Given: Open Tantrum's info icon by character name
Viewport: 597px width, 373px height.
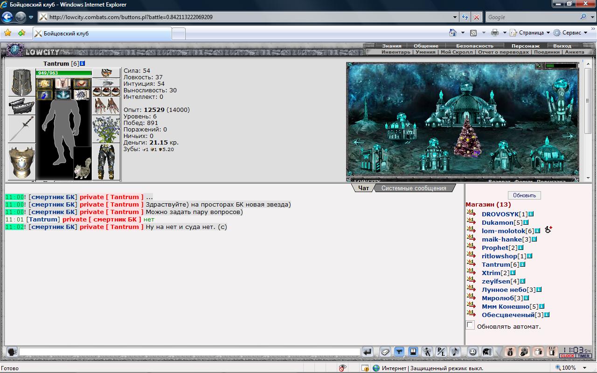Looking at the screenshot, I should point(83,63).
